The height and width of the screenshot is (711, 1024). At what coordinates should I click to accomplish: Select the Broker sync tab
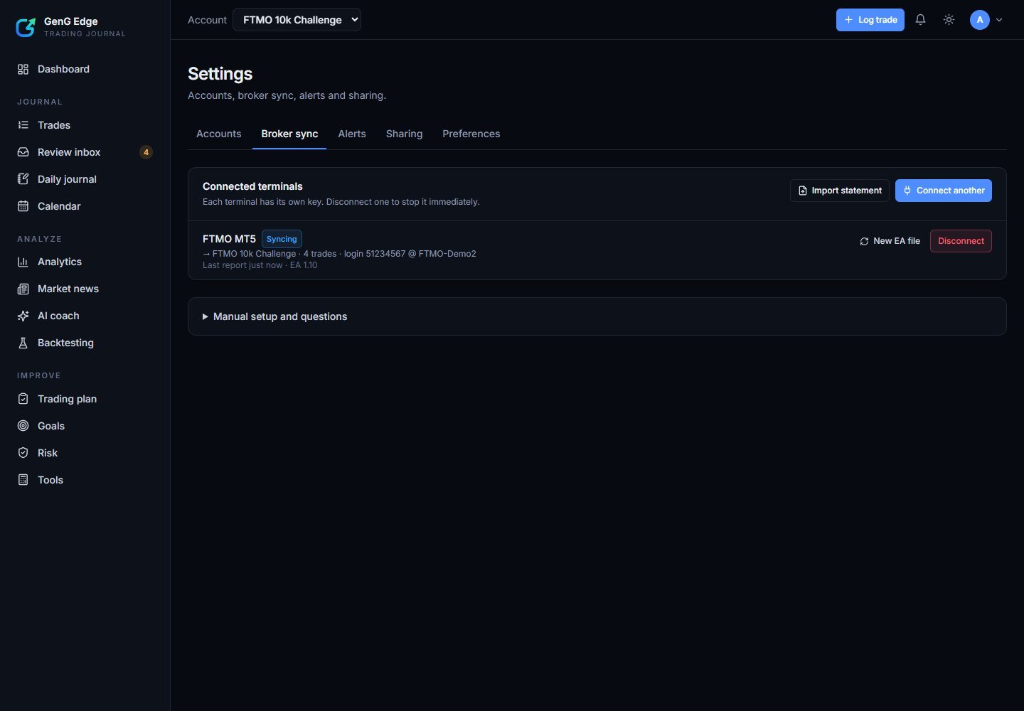tap(289, 134)
